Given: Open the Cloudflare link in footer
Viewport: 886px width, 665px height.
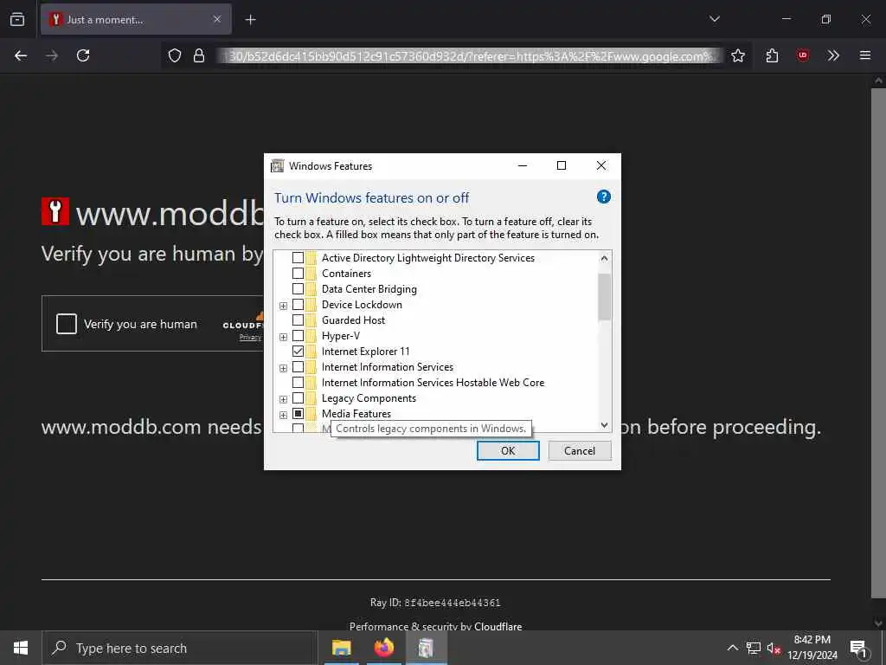Looking at the screenshot, I should coord(498,627).
